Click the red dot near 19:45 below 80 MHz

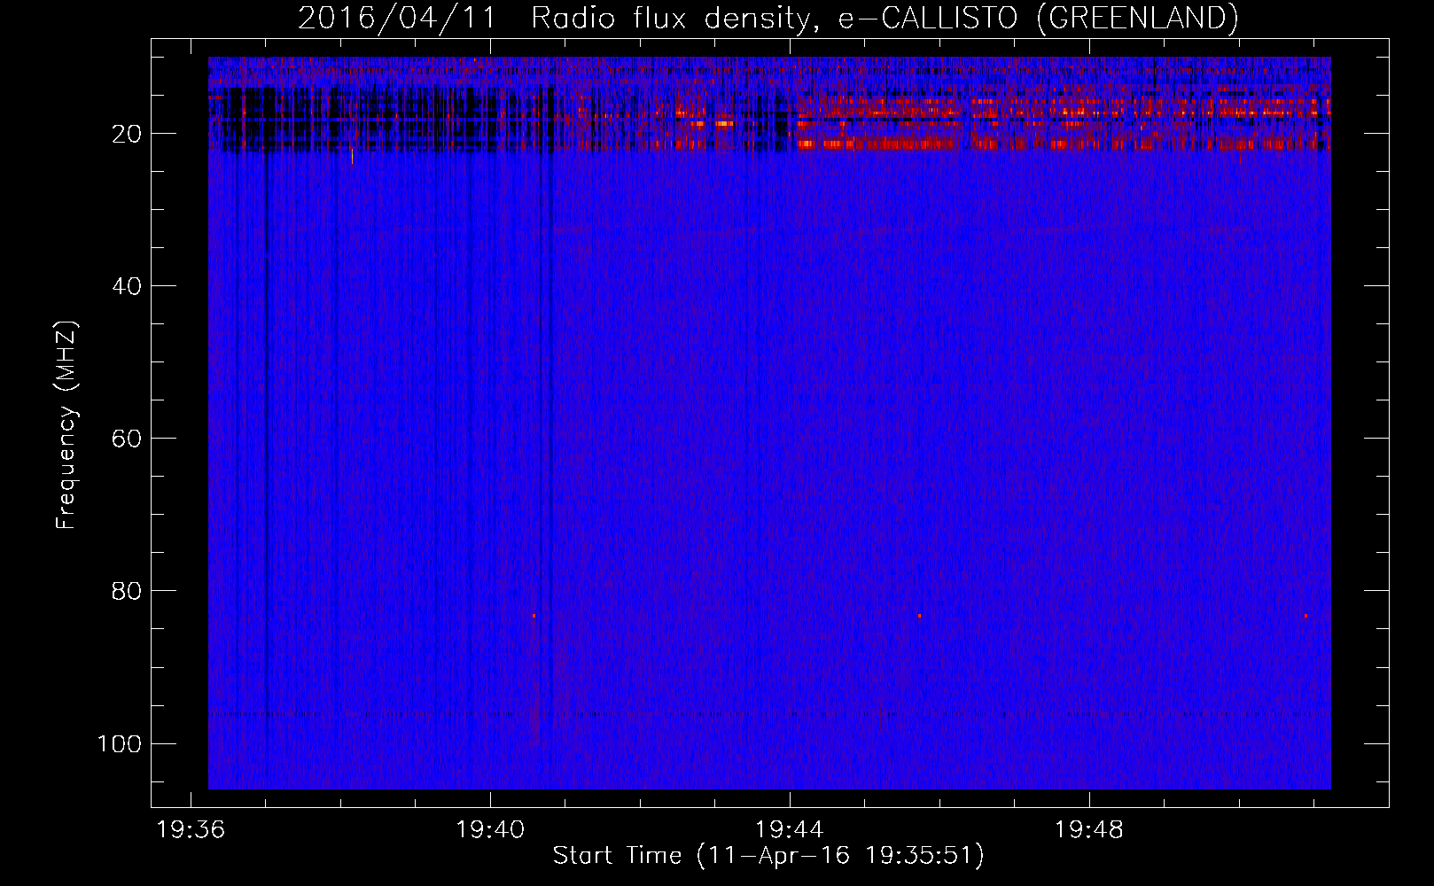(919, 616)
